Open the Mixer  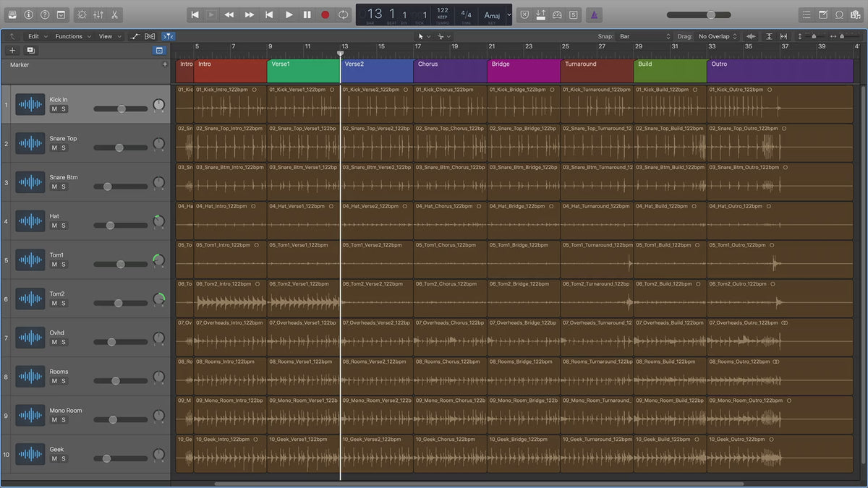tap(98, 14)
